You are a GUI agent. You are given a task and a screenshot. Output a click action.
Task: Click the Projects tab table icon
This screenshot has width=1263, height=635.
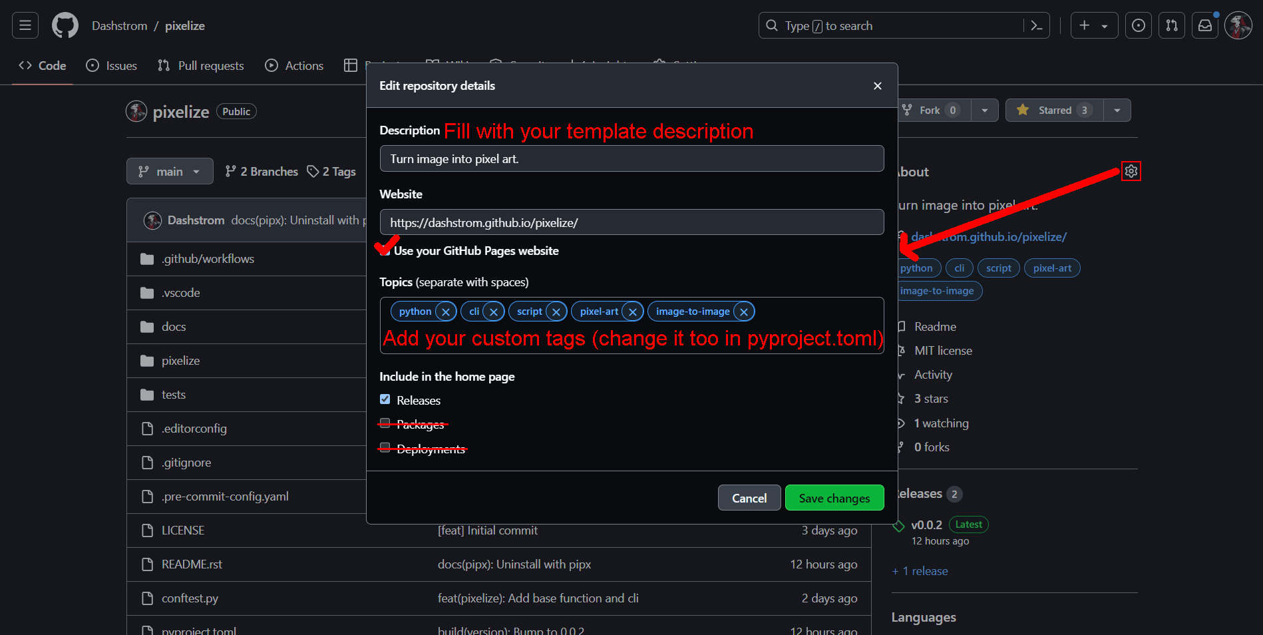click(x=351, y=65)
